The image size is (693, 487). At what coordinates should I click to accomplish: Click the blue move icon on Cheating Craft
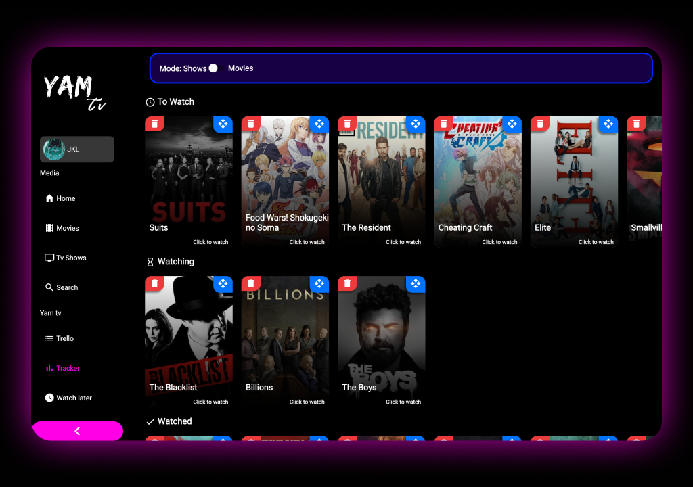point(512,124)
